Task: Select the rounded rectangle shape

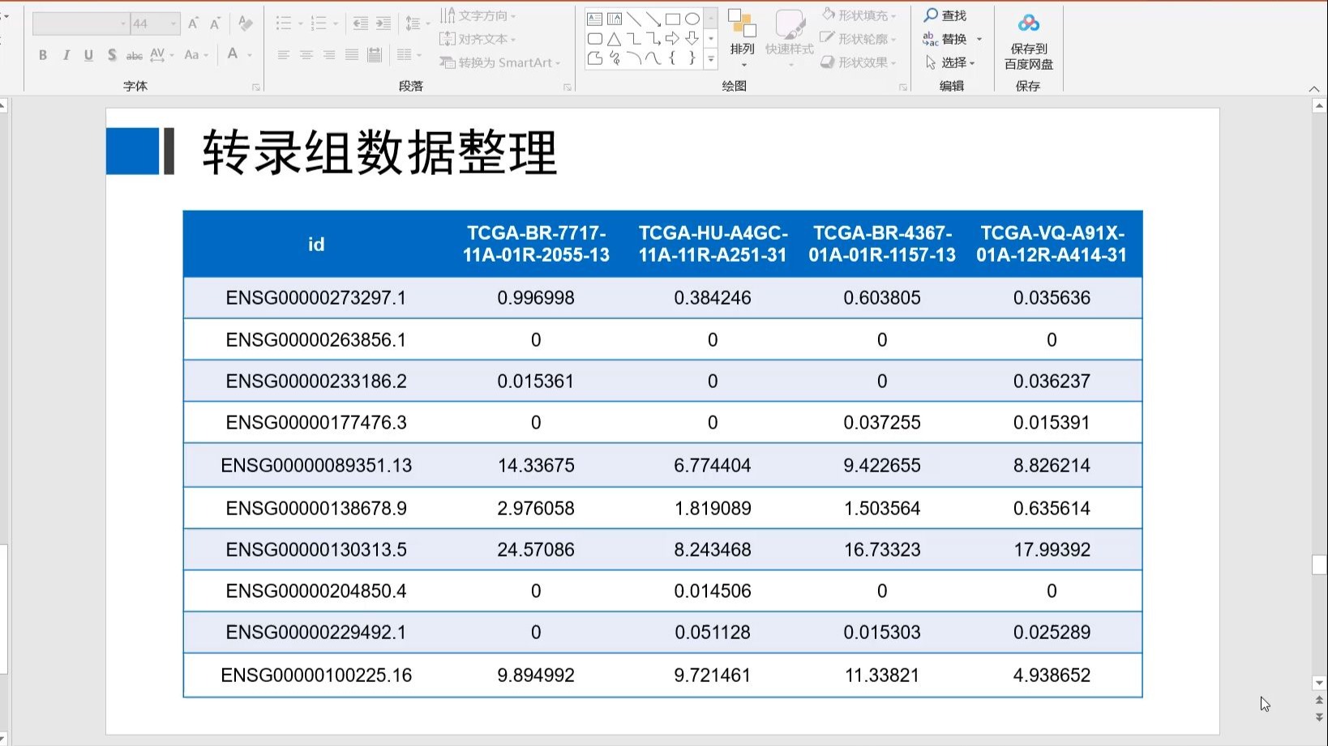Action: (x=594, y=38)
